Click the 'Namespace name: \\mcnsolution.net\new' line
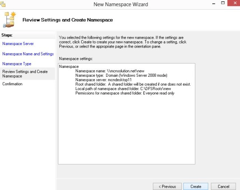Screen dimensions: 240x190 [110, 71]
